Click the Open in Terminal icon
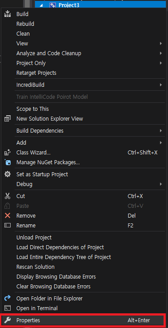 coord(8,308)
